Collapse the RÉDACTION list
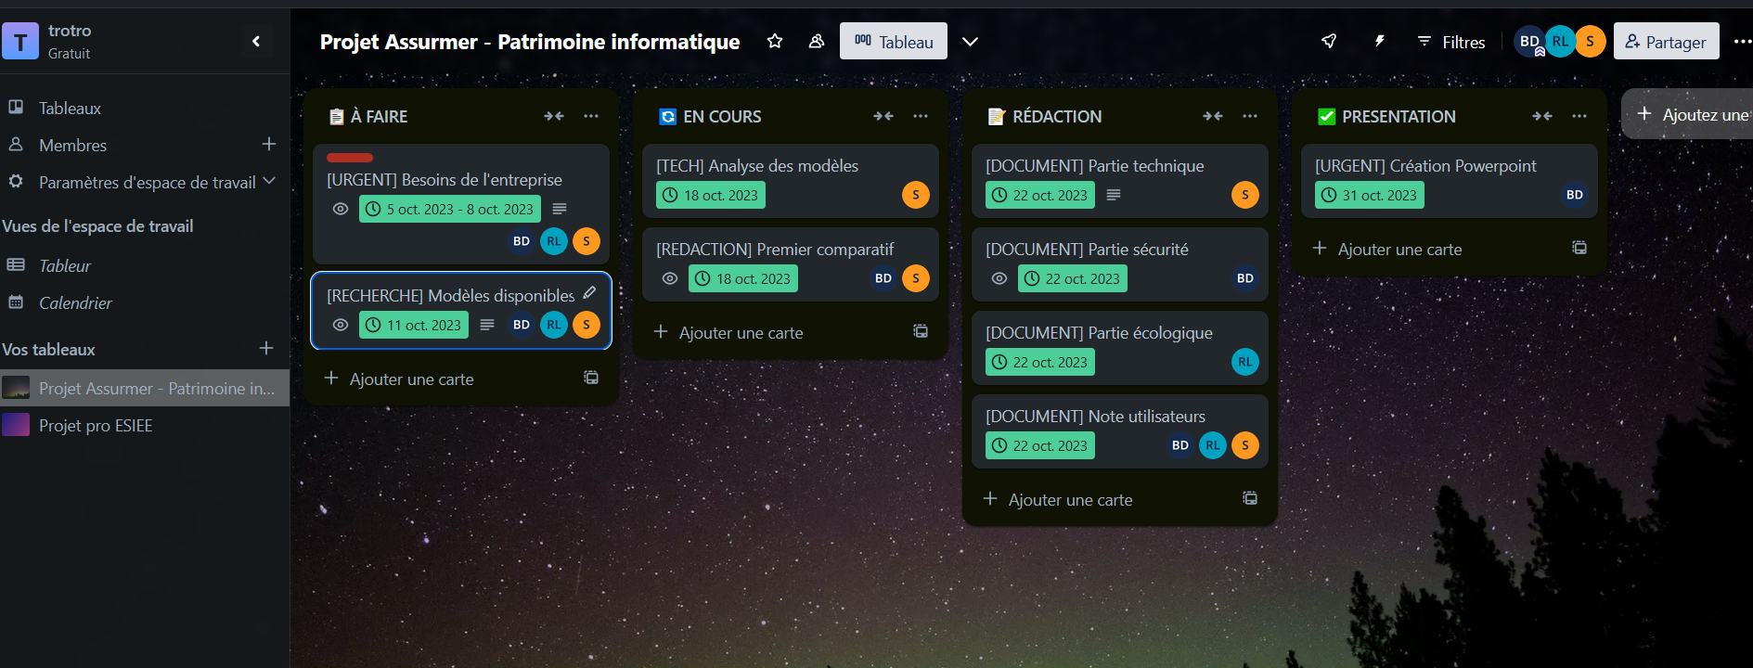This screenshot has width=1753, height=668. [x=1212, y=116]
